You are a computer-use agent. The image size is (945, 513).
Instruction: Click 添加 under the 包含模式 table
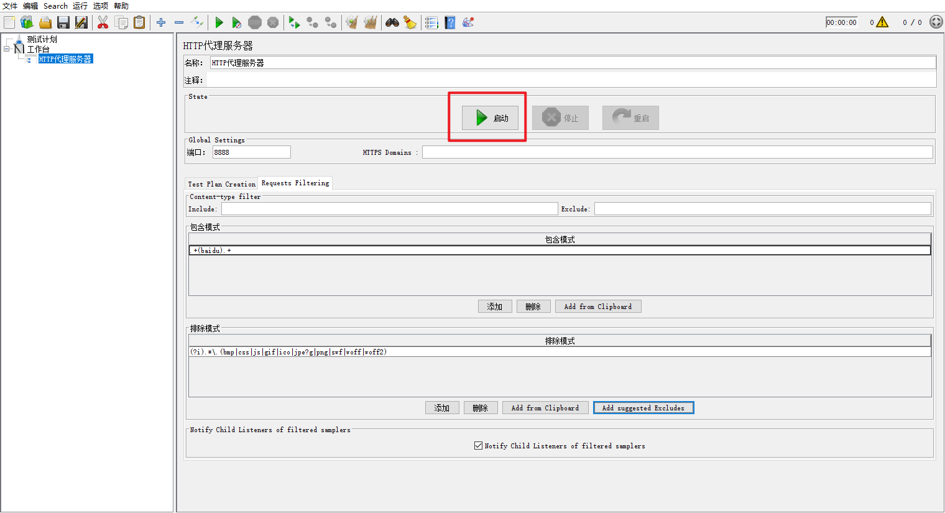click(495, 307)
